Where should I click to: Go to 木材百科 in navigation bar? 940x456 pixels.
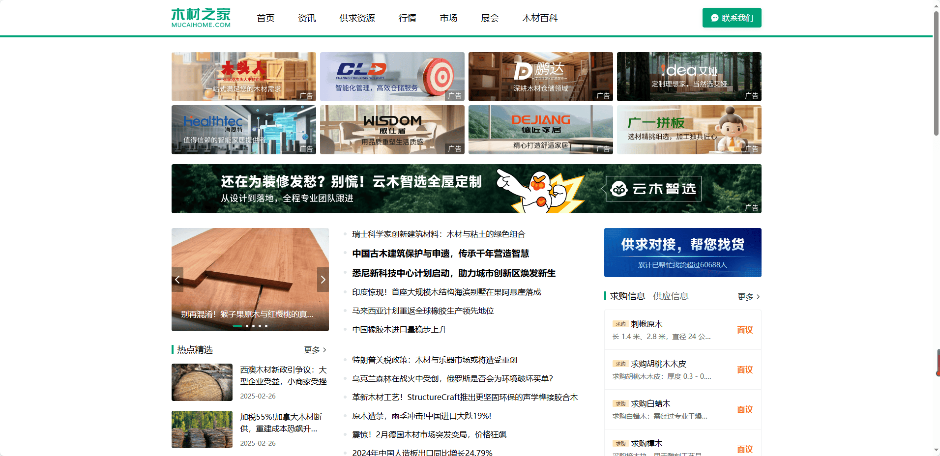coord(539,18)
